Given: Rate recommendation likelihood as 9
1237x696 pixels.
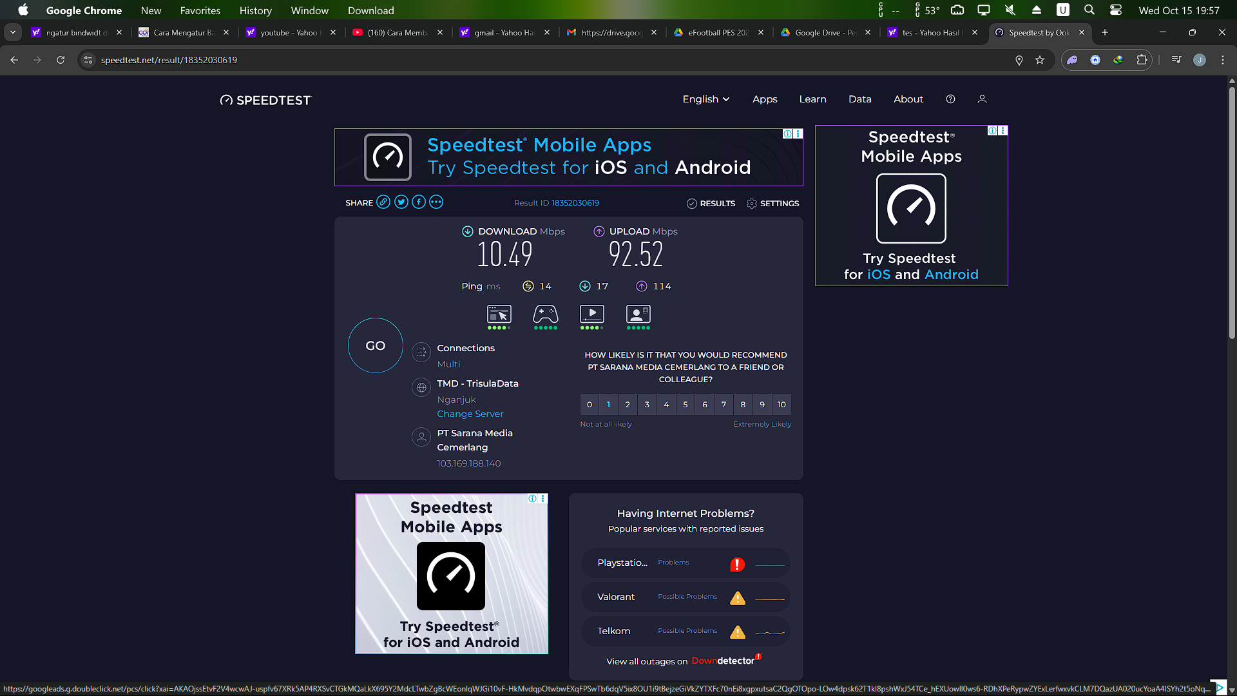Looking at the screenshot, I should pyautogui.click(x=762, y=405).
